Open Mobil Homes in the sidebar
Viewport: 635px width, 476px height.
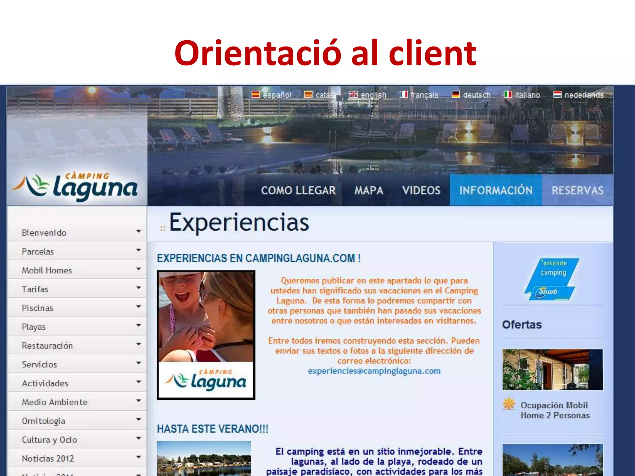coord(47,271)
